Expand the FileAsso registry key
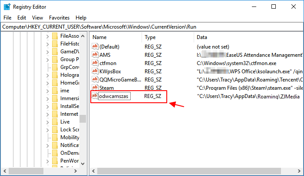The width and height of the screenshot is (304, 176). [48, 36]
